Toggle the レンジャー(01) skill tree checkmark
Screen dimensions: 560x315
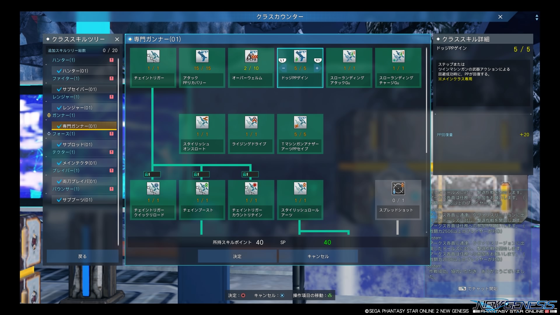[x=59, y=108]
